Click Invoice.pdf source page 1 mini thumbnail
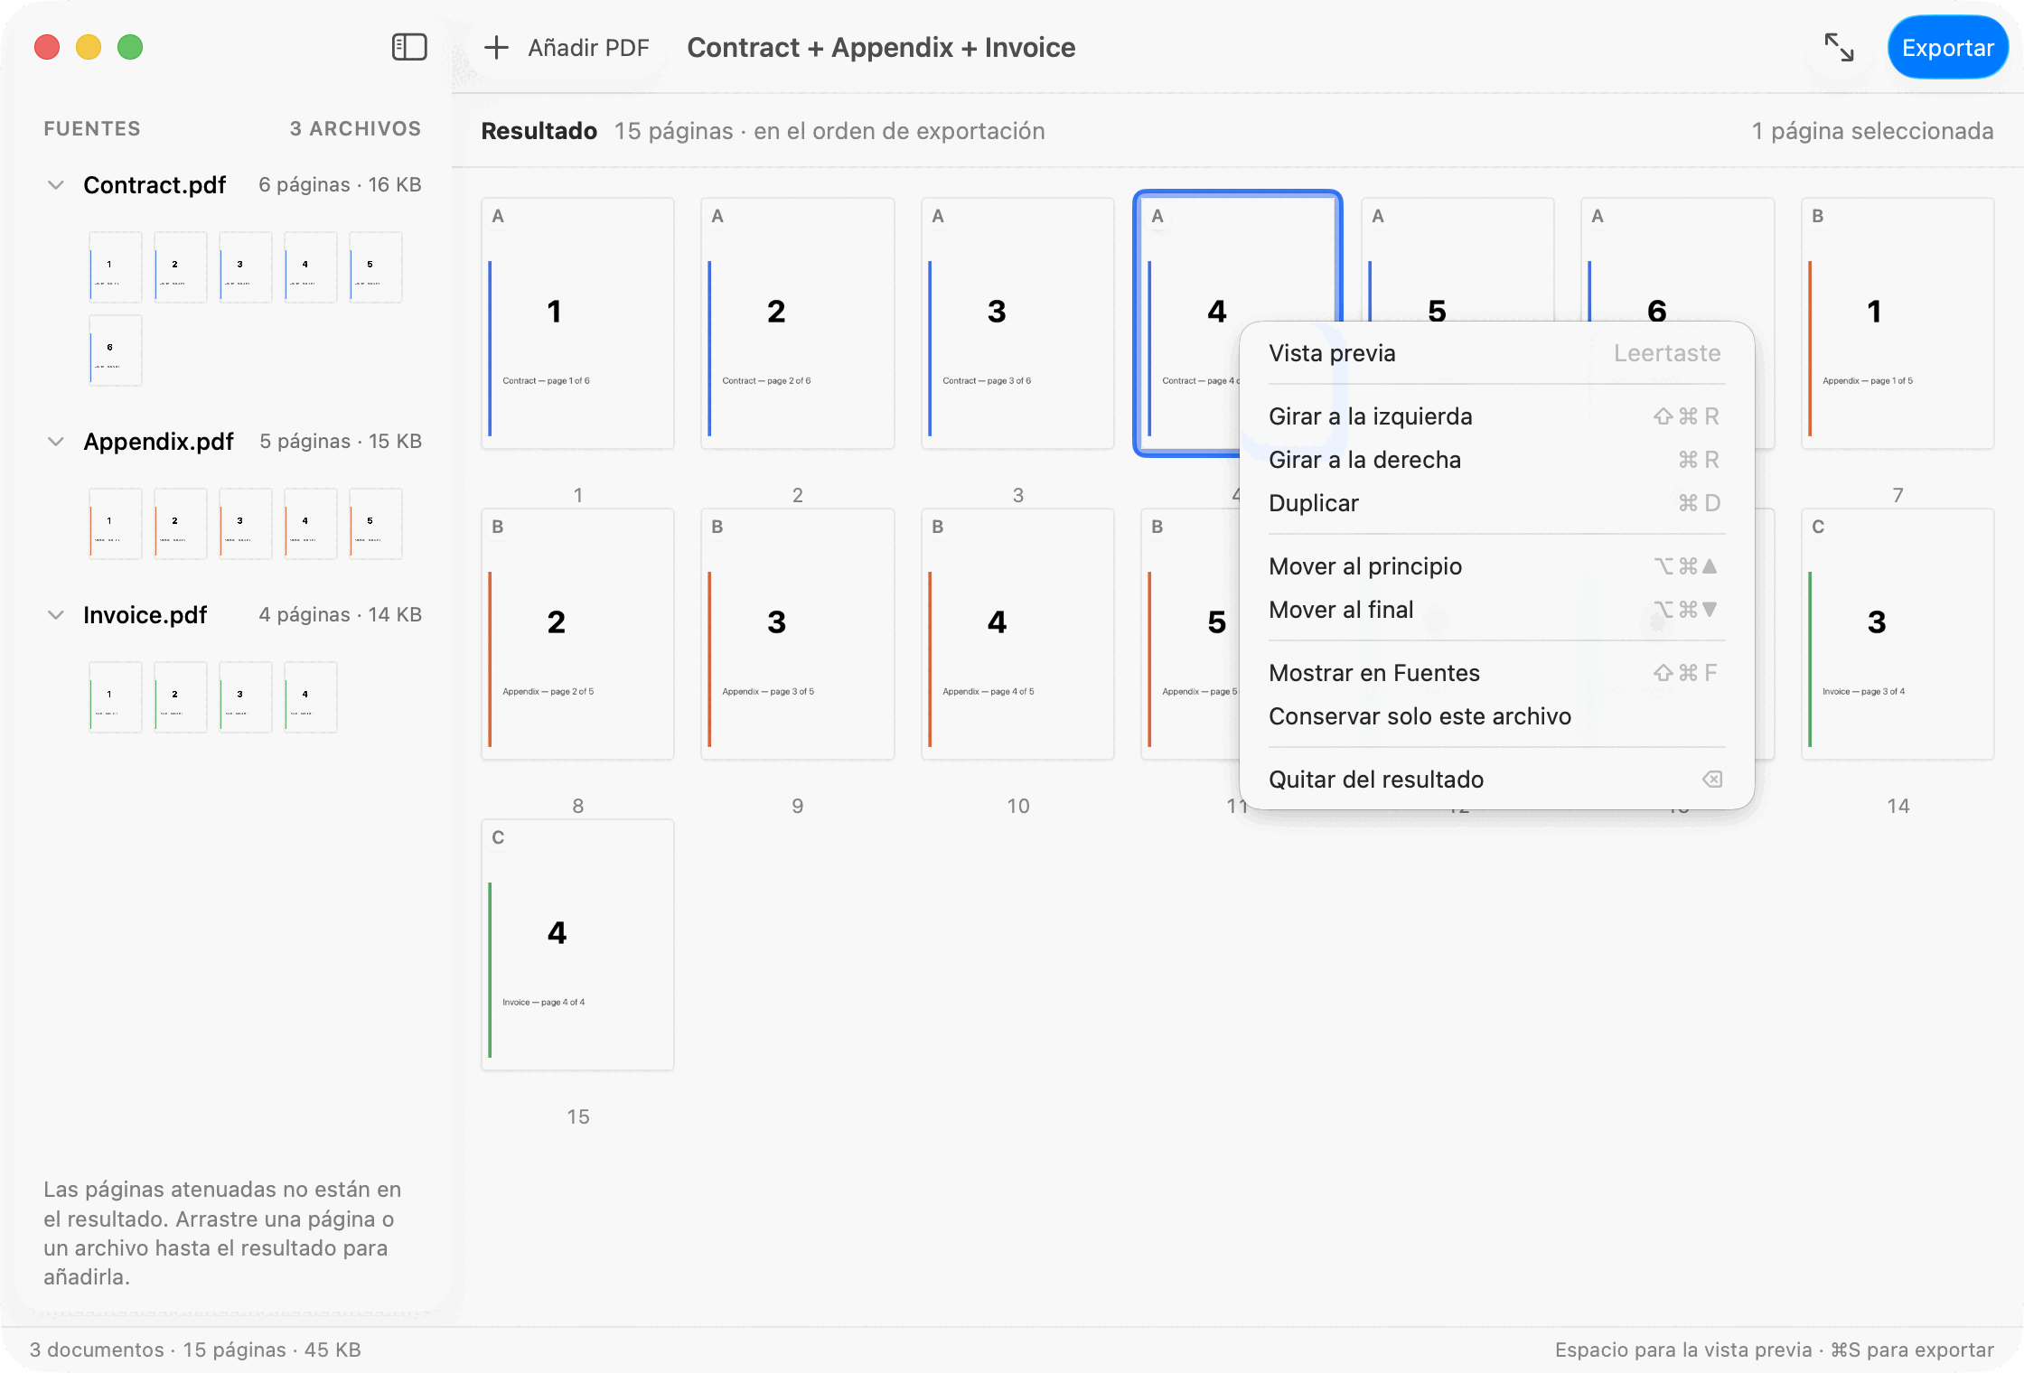 (x=116, y=697)
